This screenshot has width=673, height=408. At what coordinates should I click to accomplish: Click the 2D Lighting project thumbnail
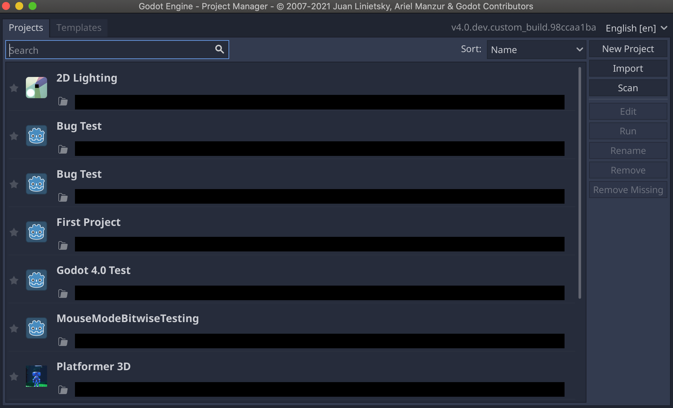pos(36,87)
